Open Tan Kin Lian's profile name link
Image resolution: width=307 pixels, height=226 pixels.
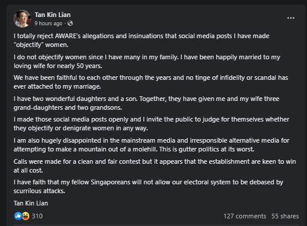pos(52,15)
